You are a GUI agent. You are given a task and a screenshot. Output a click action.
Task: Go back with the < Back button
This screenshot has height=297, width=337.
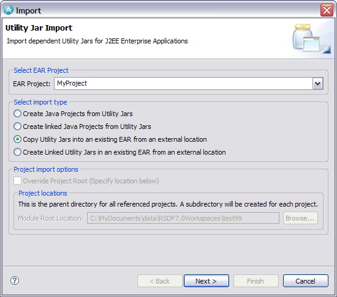[x=160, y=280]
